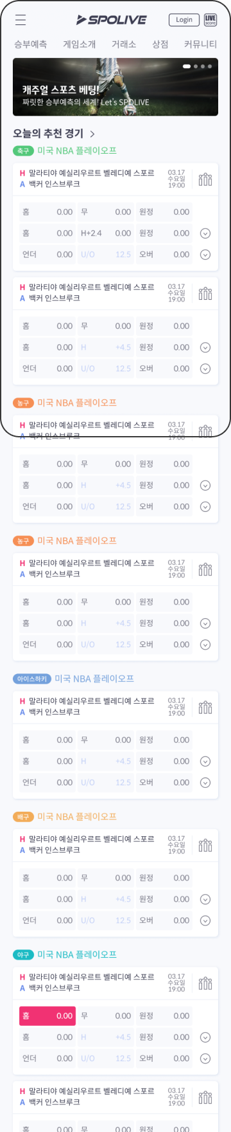Open the LIVE score icon
The image size is (231, 1132).
pyautogui.click(x=210, y=20)
